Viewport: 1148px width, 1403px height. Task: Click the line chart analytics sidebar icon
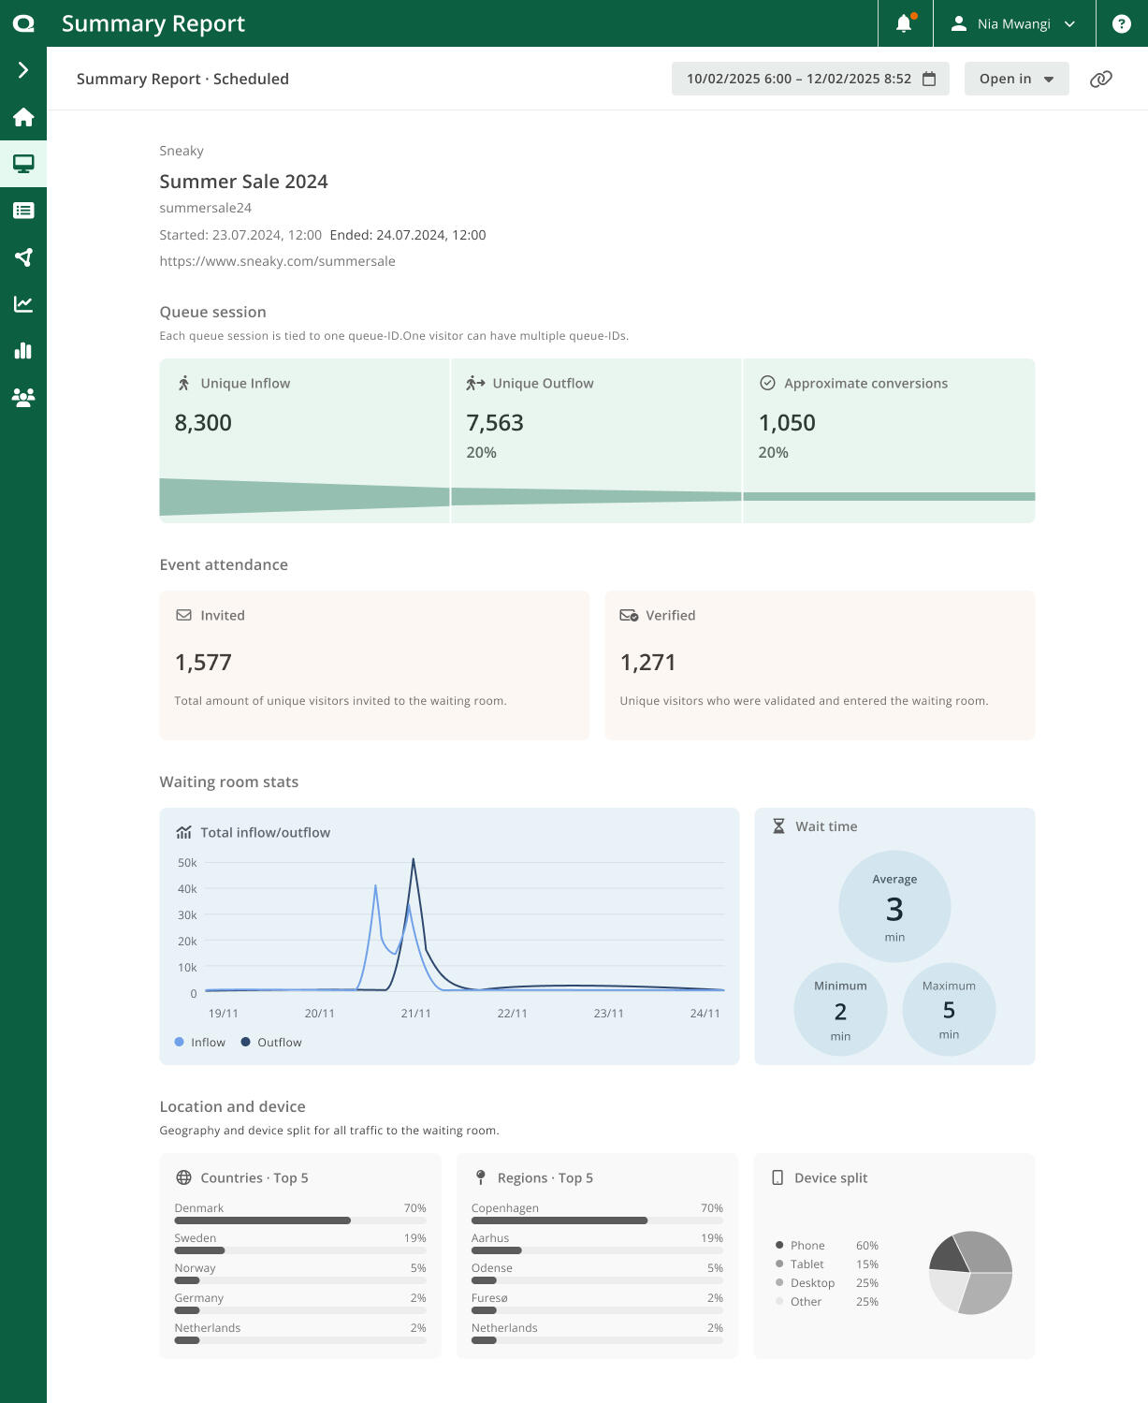23,304
